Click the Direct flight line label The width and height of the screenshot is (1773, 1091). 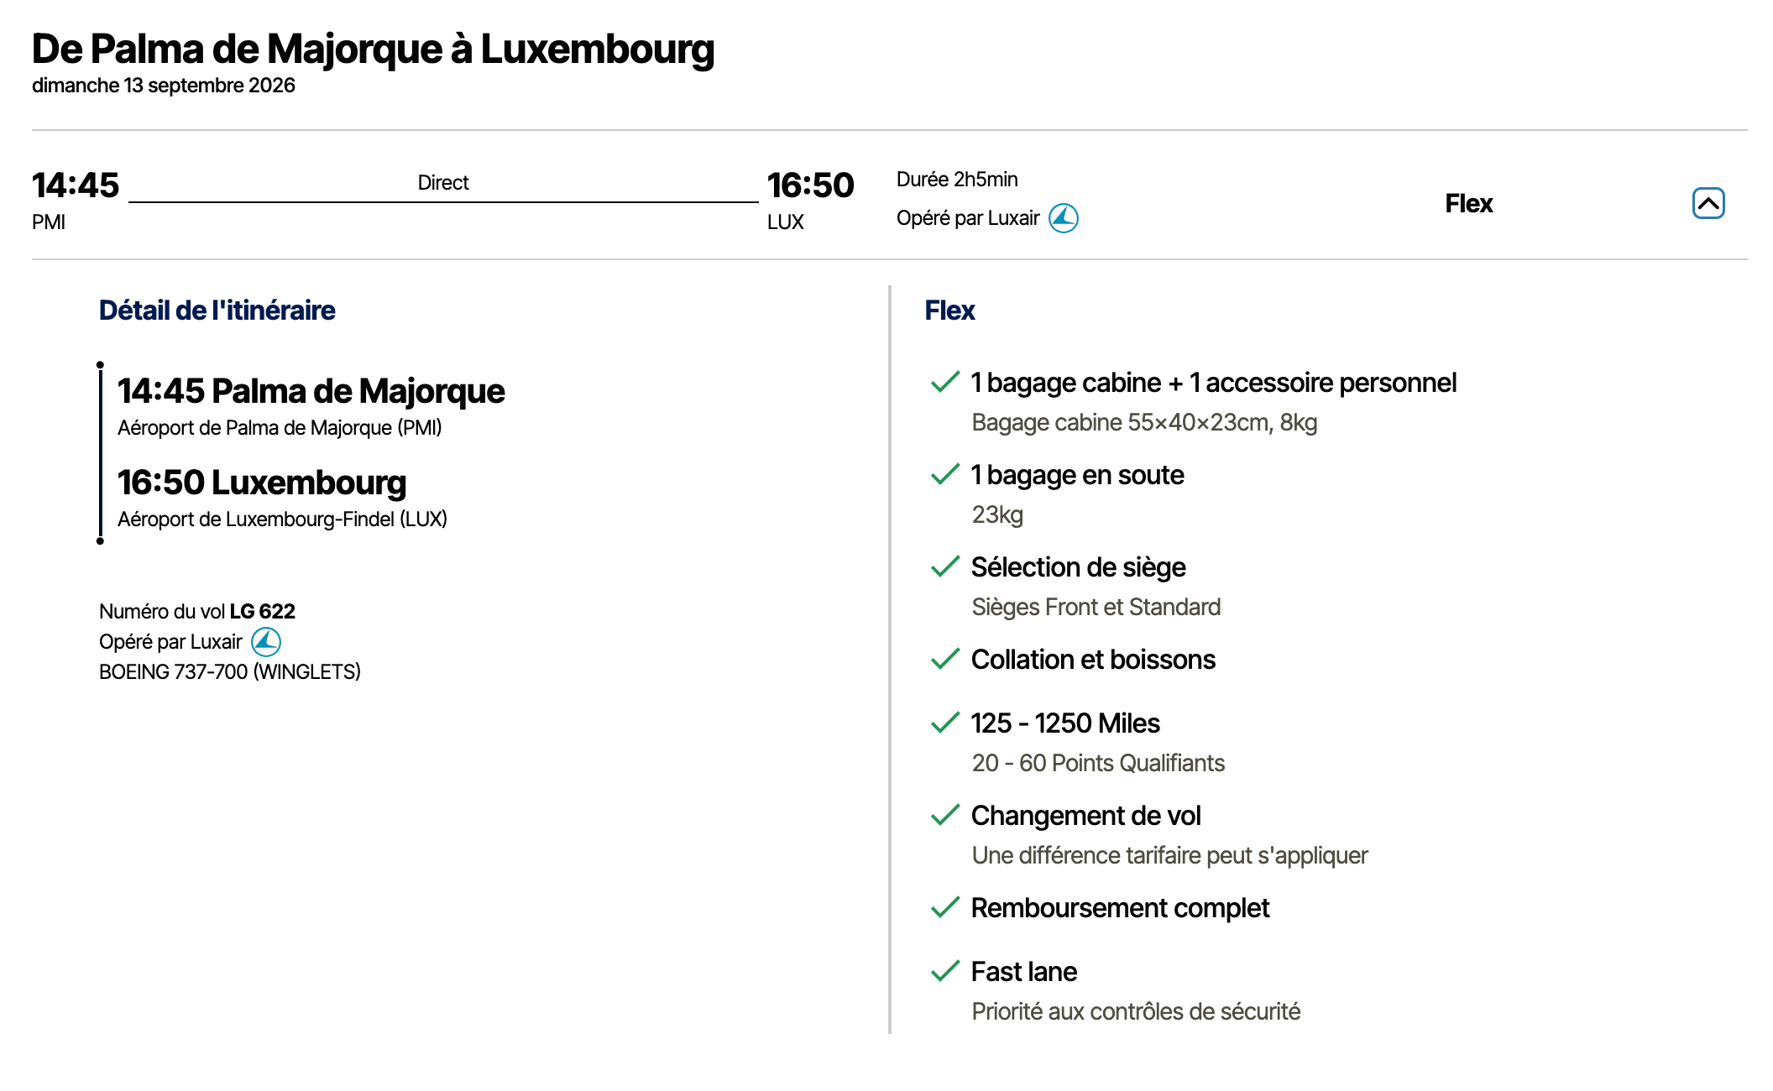tap(443, 183)
